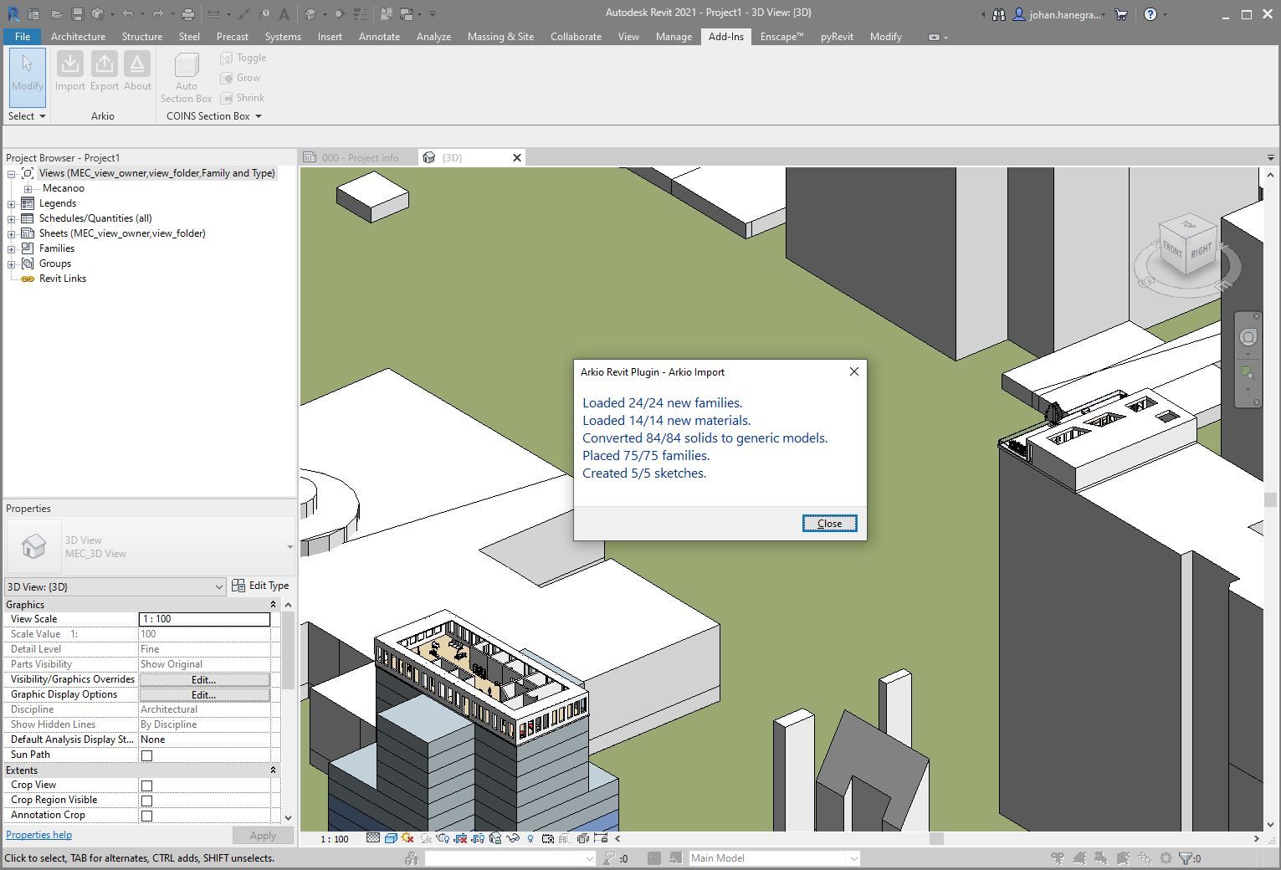Click the ViewCube FRONT face
Screen dimensions: 1281x870
tap(1173, 250)
